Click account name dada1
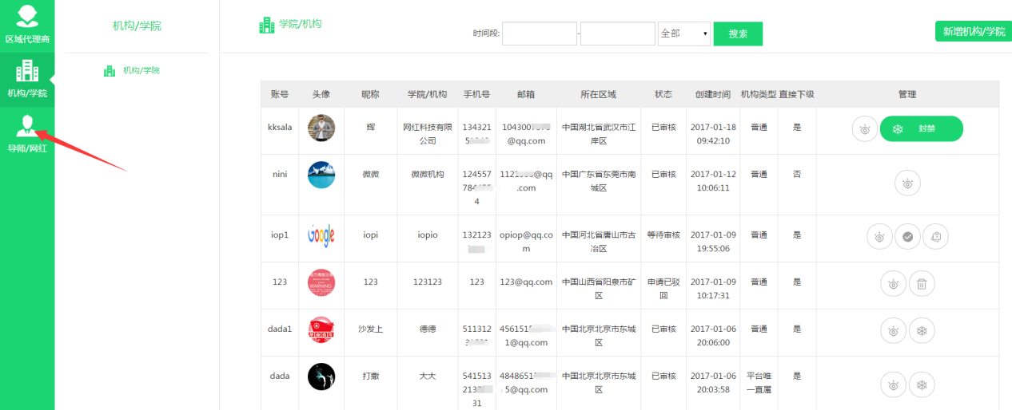The width and height of the screenshot is (1012, 410). tap(280, 329)
